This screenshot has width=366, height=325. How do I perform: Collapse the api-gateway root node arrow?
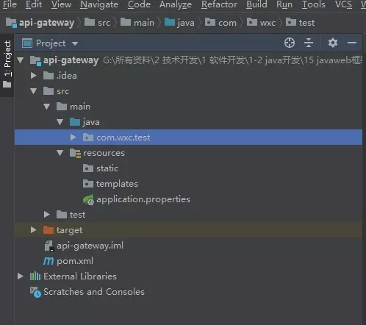pyautogui.click(x=21, y=60)
